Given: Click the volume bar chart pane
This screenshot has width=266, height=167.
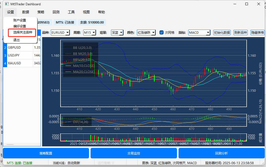Looking at the screenshot, I should (153, 137).
